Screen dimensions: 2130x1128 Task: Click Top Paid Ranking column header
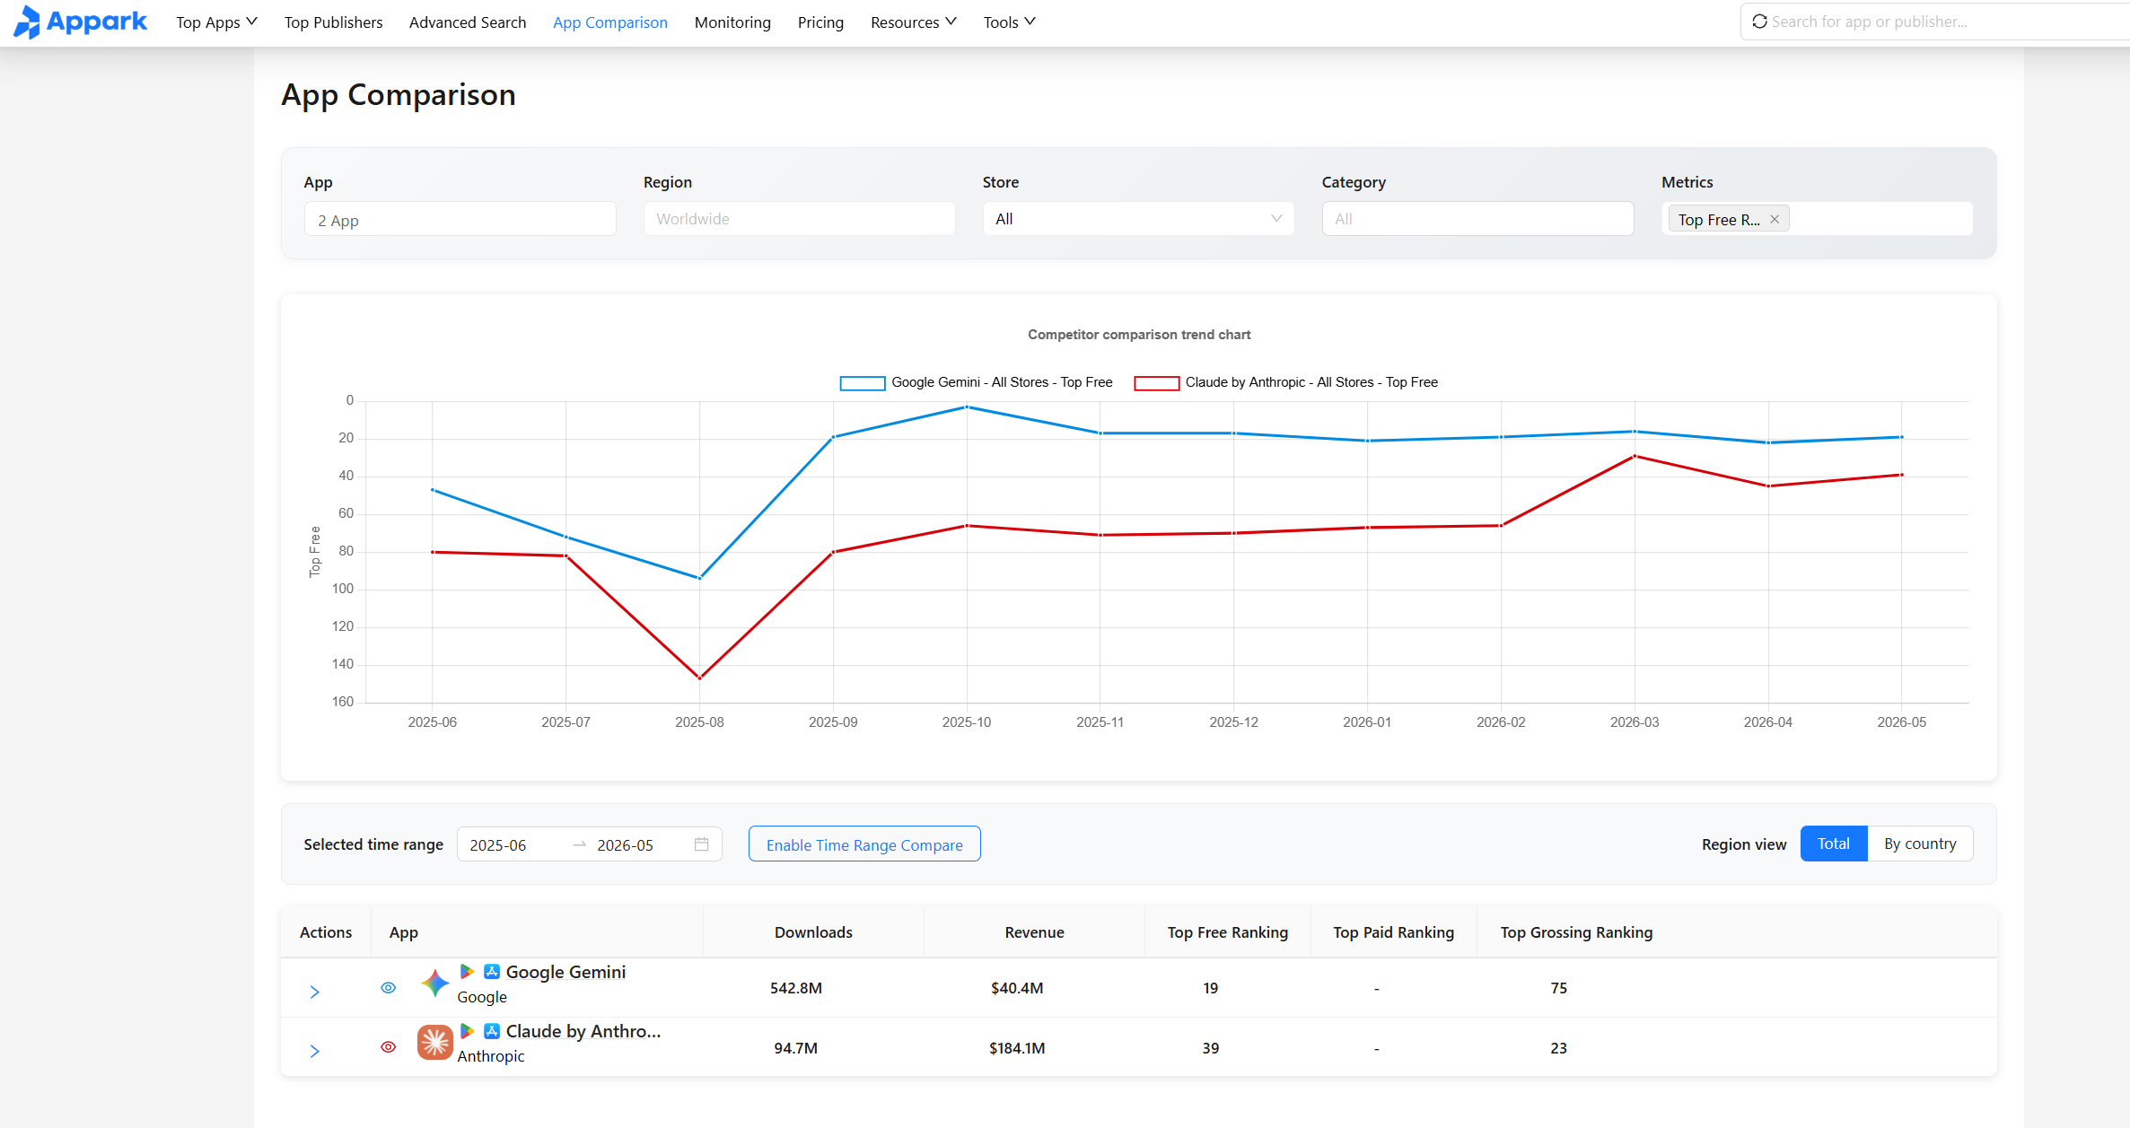point(1393,932)
